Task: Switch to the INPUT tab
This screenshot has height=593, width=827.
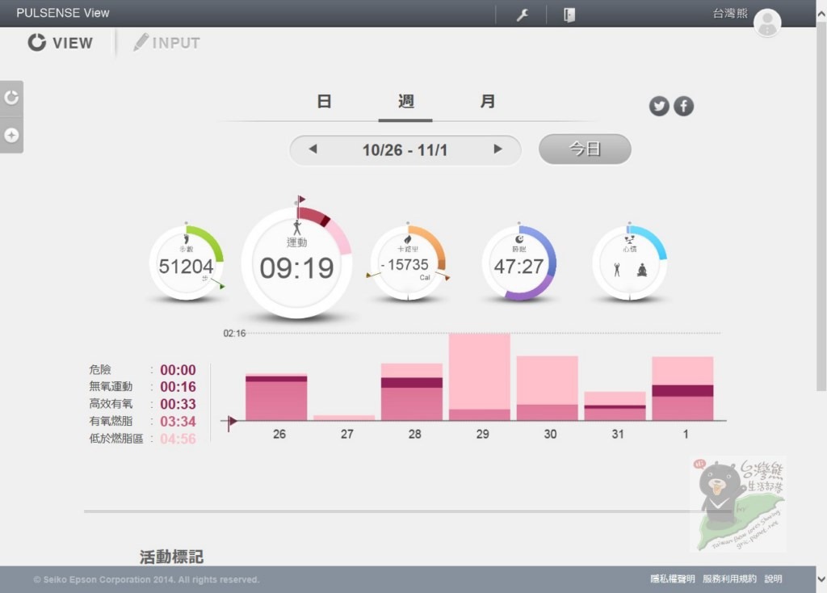Action: point(166,43)
